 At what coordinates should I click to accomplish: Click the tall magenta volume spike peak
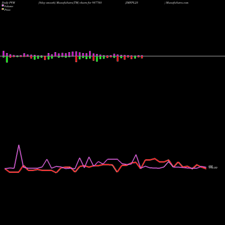pyautogui.click(x=19, y=145)
